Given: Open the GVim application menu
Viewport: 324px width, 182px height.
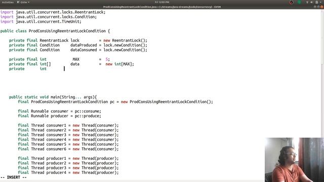Looking at the screenshot, I should (23, 2).
